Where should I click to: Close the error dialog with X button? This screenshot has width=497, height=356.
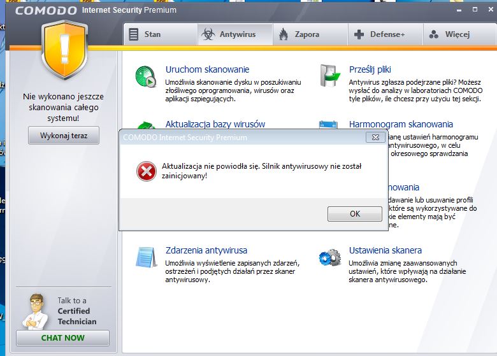point(375,138)
